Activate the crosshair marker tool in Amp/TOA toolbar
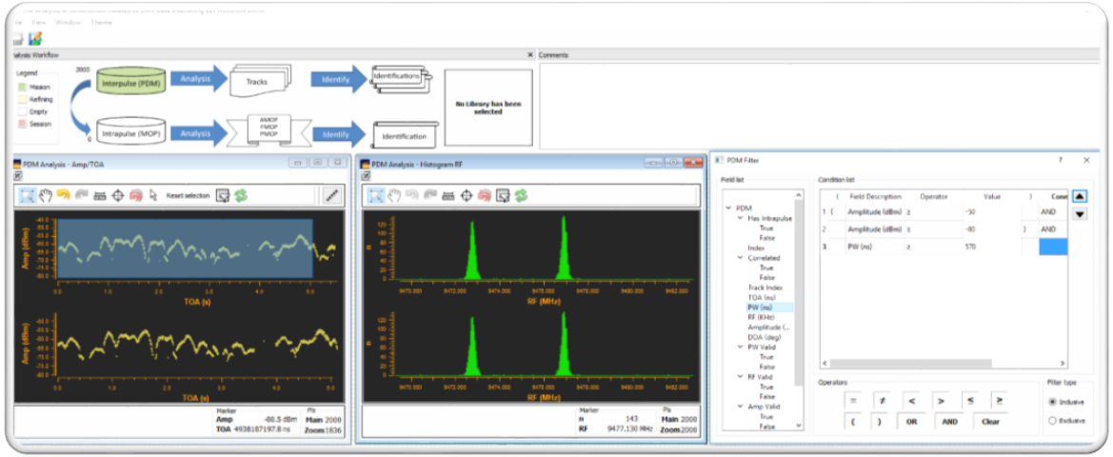 coord(118,195)
